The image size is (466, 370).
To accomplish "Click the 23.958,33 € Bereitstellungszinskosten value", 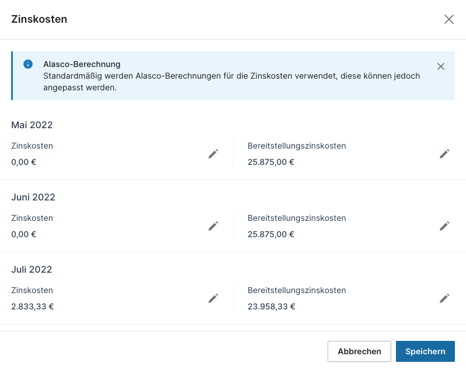I will click(271, 306).
